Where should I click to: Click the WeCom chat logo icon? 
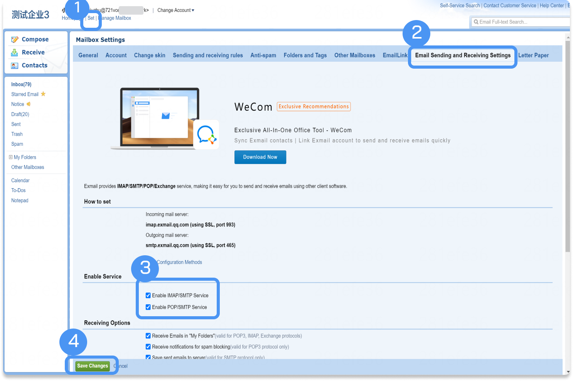click(x=206, y=135)
